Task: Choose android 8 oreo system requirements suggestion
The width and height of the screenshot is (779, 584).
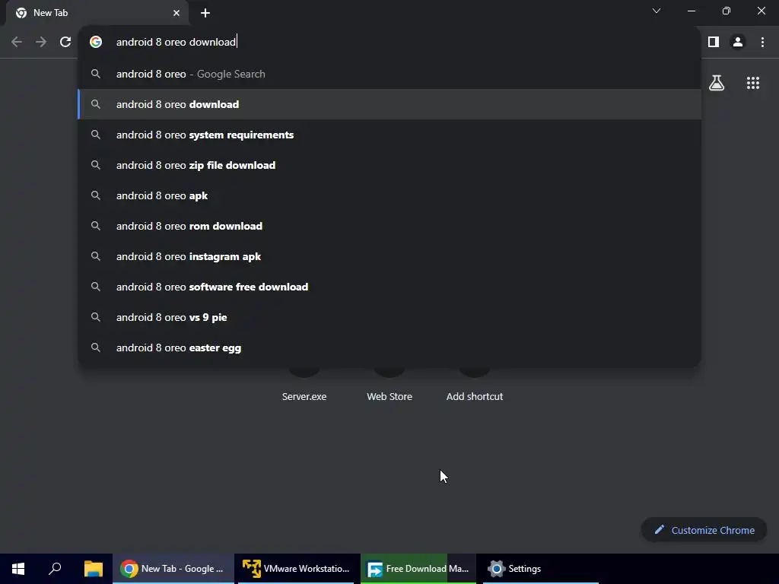Action: pyautogui.click(x=389, y=135)
